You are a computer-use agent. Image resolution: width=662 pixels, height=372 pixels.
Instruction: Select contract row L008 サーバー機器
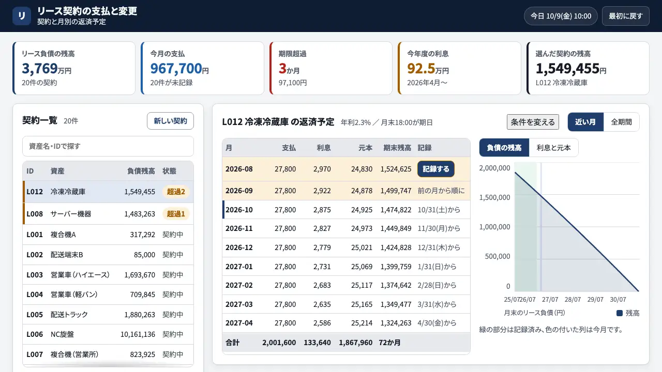click(x=108, y=214)
